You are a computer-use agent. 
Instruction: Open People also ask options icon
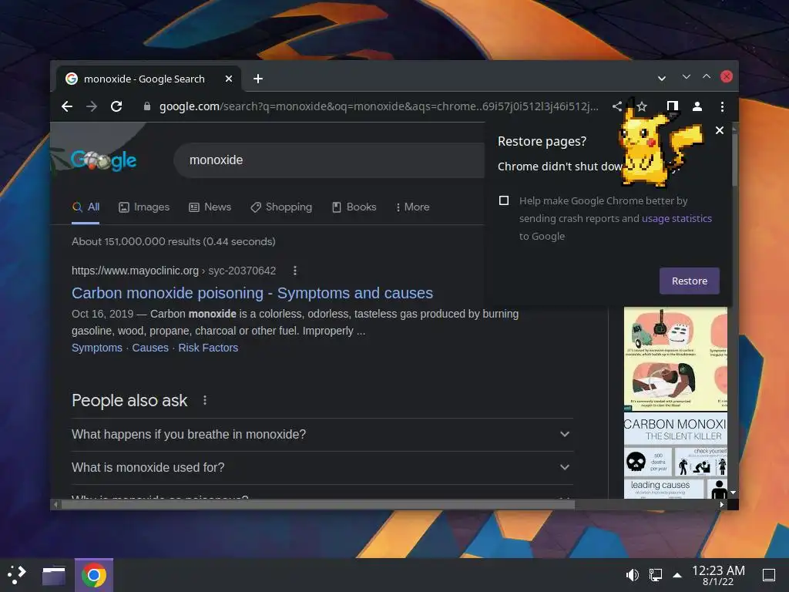(x=205, y=400)
